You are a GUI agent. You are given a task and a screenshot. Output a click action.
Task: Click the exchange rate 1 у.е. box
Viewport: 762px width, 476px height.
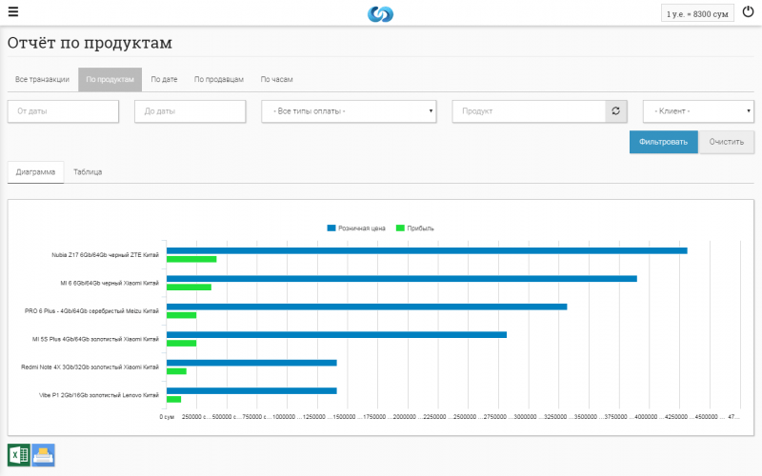pos(697,13)
